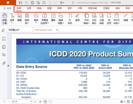Open the Features (特色功能) tab
This screenshot has height=104, width=133.
(93, 8)
